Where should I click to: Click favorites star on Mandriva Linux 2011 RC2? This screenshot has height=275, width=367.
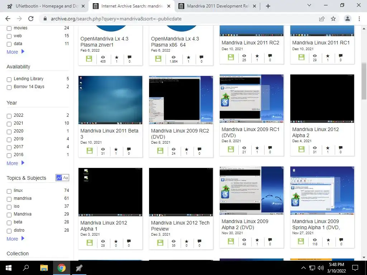point(257,56)
